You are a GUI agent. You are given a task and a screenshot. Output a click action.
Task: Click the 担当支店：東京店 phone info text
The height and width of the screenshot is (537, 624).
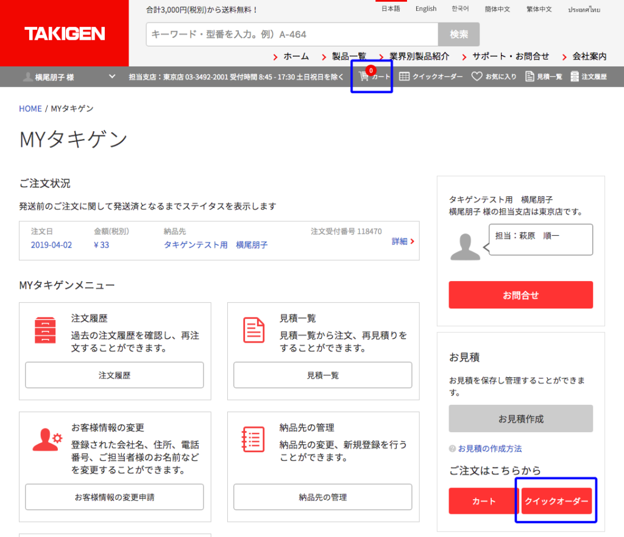(x=236, y=77)
